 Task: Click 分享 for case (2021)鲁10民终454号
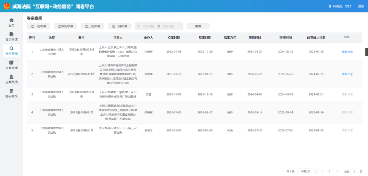(x=350, y=74)
